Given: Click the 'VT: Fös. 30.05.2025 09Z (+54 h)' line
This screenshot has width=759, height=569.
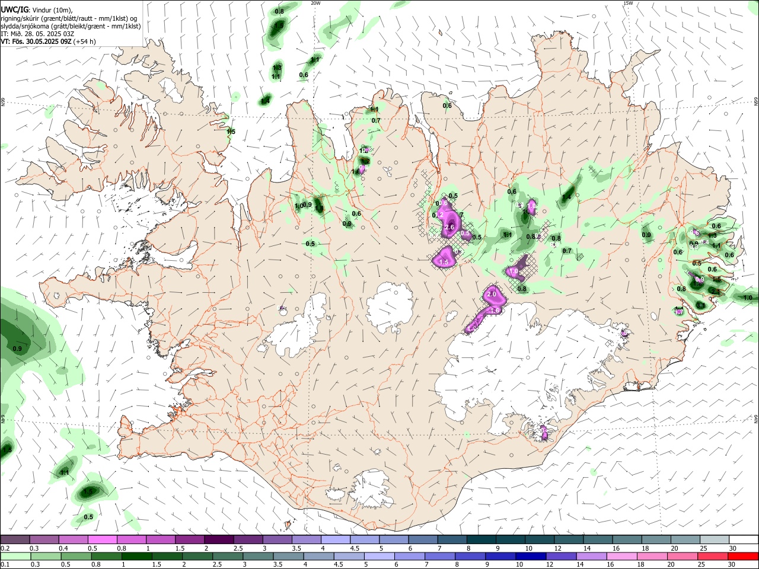Looking at the screenshot, I should pyautogui.click(x=48, y=41).
